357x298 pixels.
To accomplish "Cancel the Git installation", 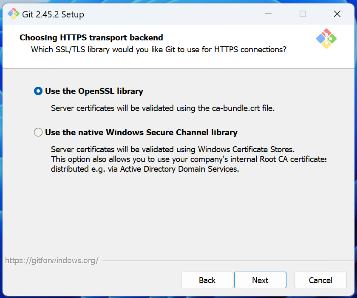I will tap(320, 280).
